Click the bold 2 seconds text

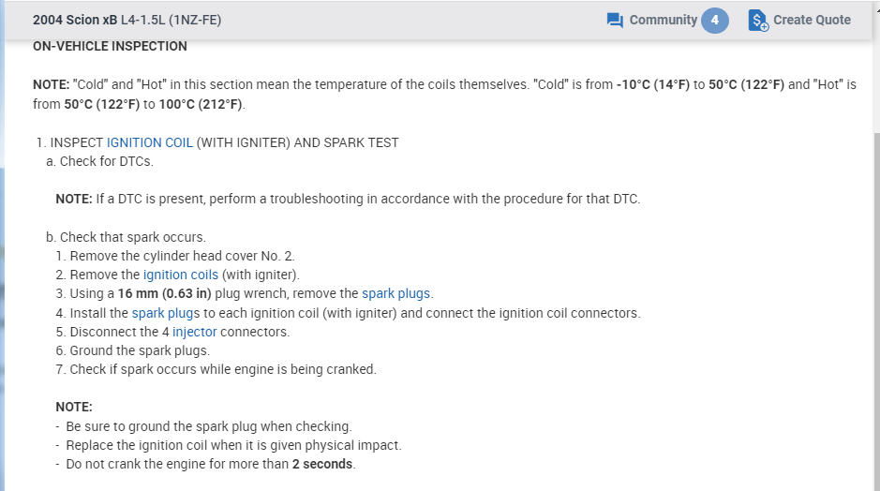coord(323,464)
